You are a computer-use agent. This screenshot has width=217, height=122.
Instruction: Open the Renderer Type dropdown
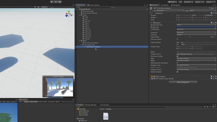tap(196, 65)
